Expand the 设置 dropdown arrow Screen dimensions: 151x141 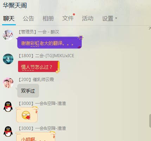116,18
